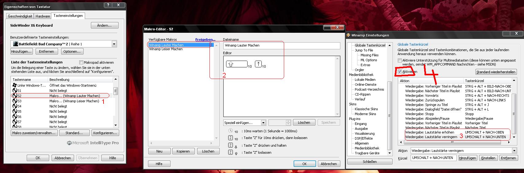Click the Ändern... button for SideWinder X6
Viewport: 524px width, 173px height.
pos(105,25)
